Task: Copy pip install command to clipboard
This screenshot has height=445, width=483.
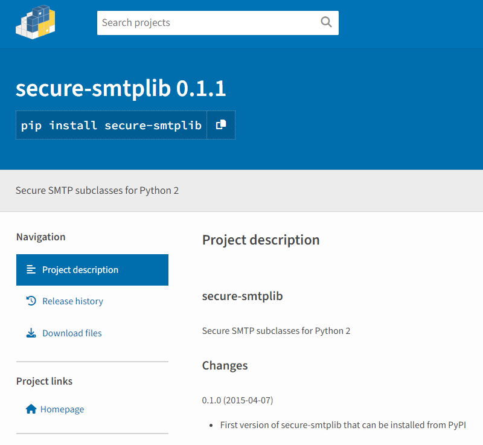Action: (x=221, y=125)
